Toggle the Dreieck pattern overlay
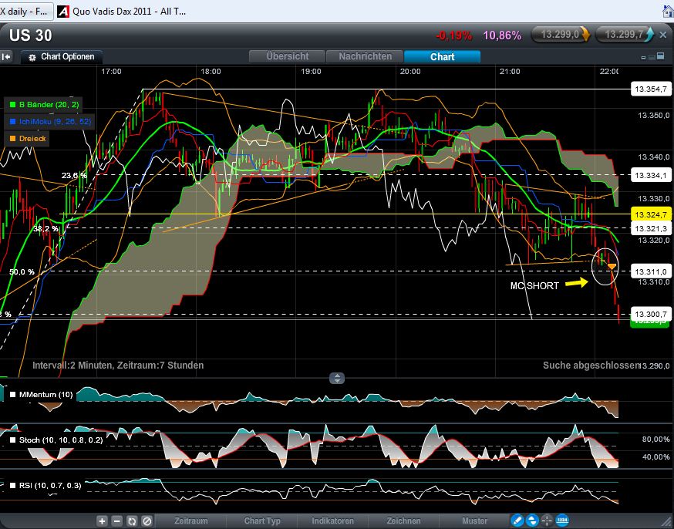The image size is (674, 529). (x=28, y=138)
